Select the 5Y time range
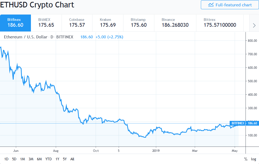This screenshot has height=164, width=259. point(65,159)
